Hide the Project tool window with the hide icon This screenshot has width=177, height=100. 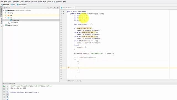coord(58,8)
